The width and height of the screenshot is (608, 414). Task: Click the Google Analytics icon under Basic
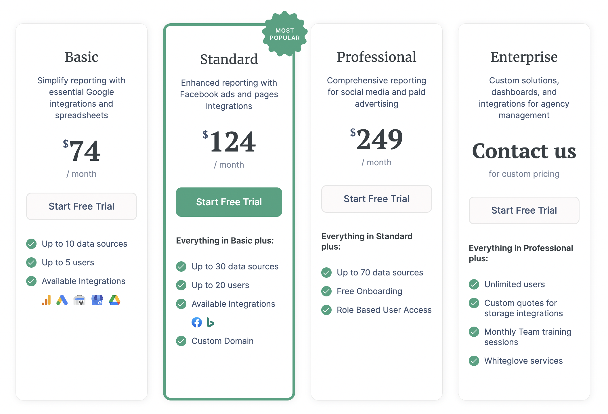[x=47, y=300]
